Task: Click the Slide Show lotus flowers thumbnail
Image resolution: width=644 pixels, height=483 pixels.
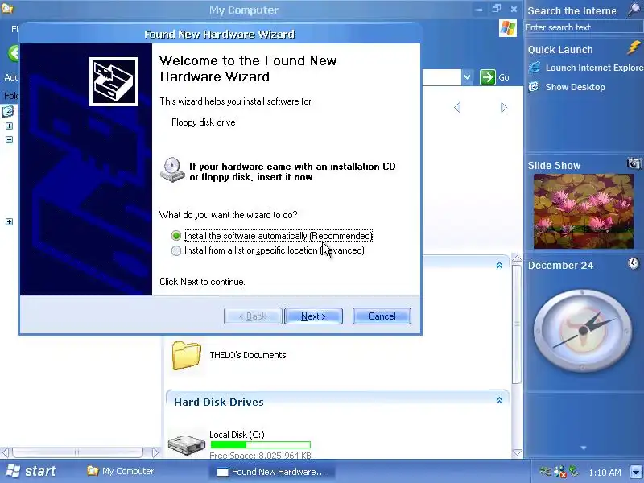Action: click(583, 211)
